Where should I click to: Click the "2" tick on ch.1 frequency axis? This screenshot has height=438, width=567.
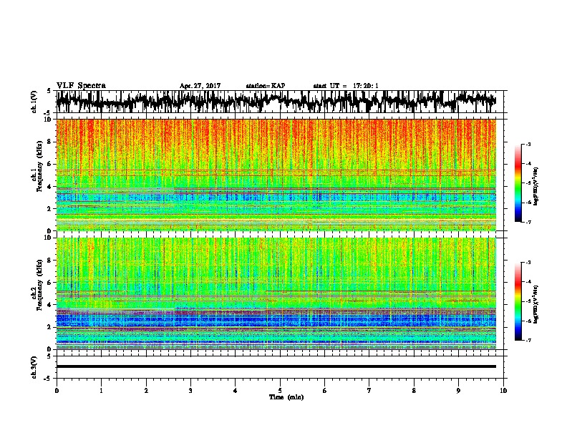(x=49, y=209)
